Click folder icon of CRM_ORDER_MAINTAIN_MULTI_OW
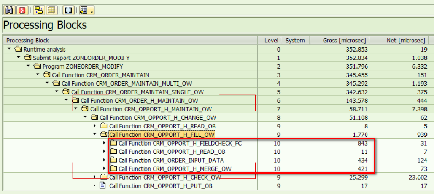The image size is (434, 194). point(56,83)
